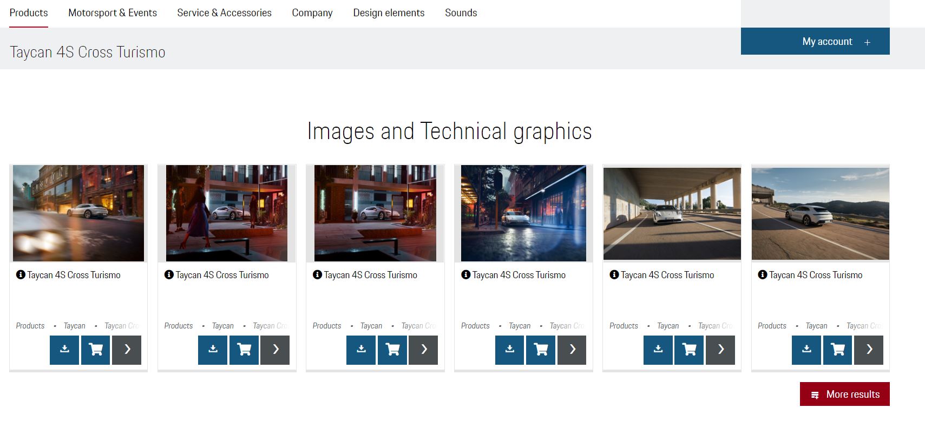This screenshot has height=427, width=925.
Task: Open the Design elements menu
Action: [x=389, y=12]
